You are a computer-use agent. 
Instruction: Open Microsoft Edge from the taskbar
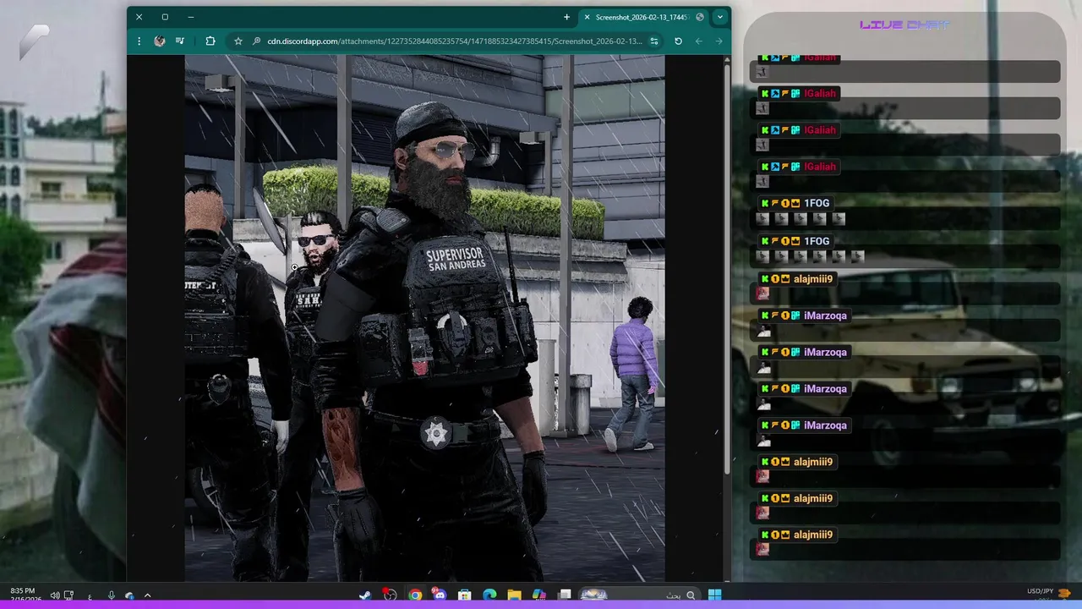[x=489, y=595]
